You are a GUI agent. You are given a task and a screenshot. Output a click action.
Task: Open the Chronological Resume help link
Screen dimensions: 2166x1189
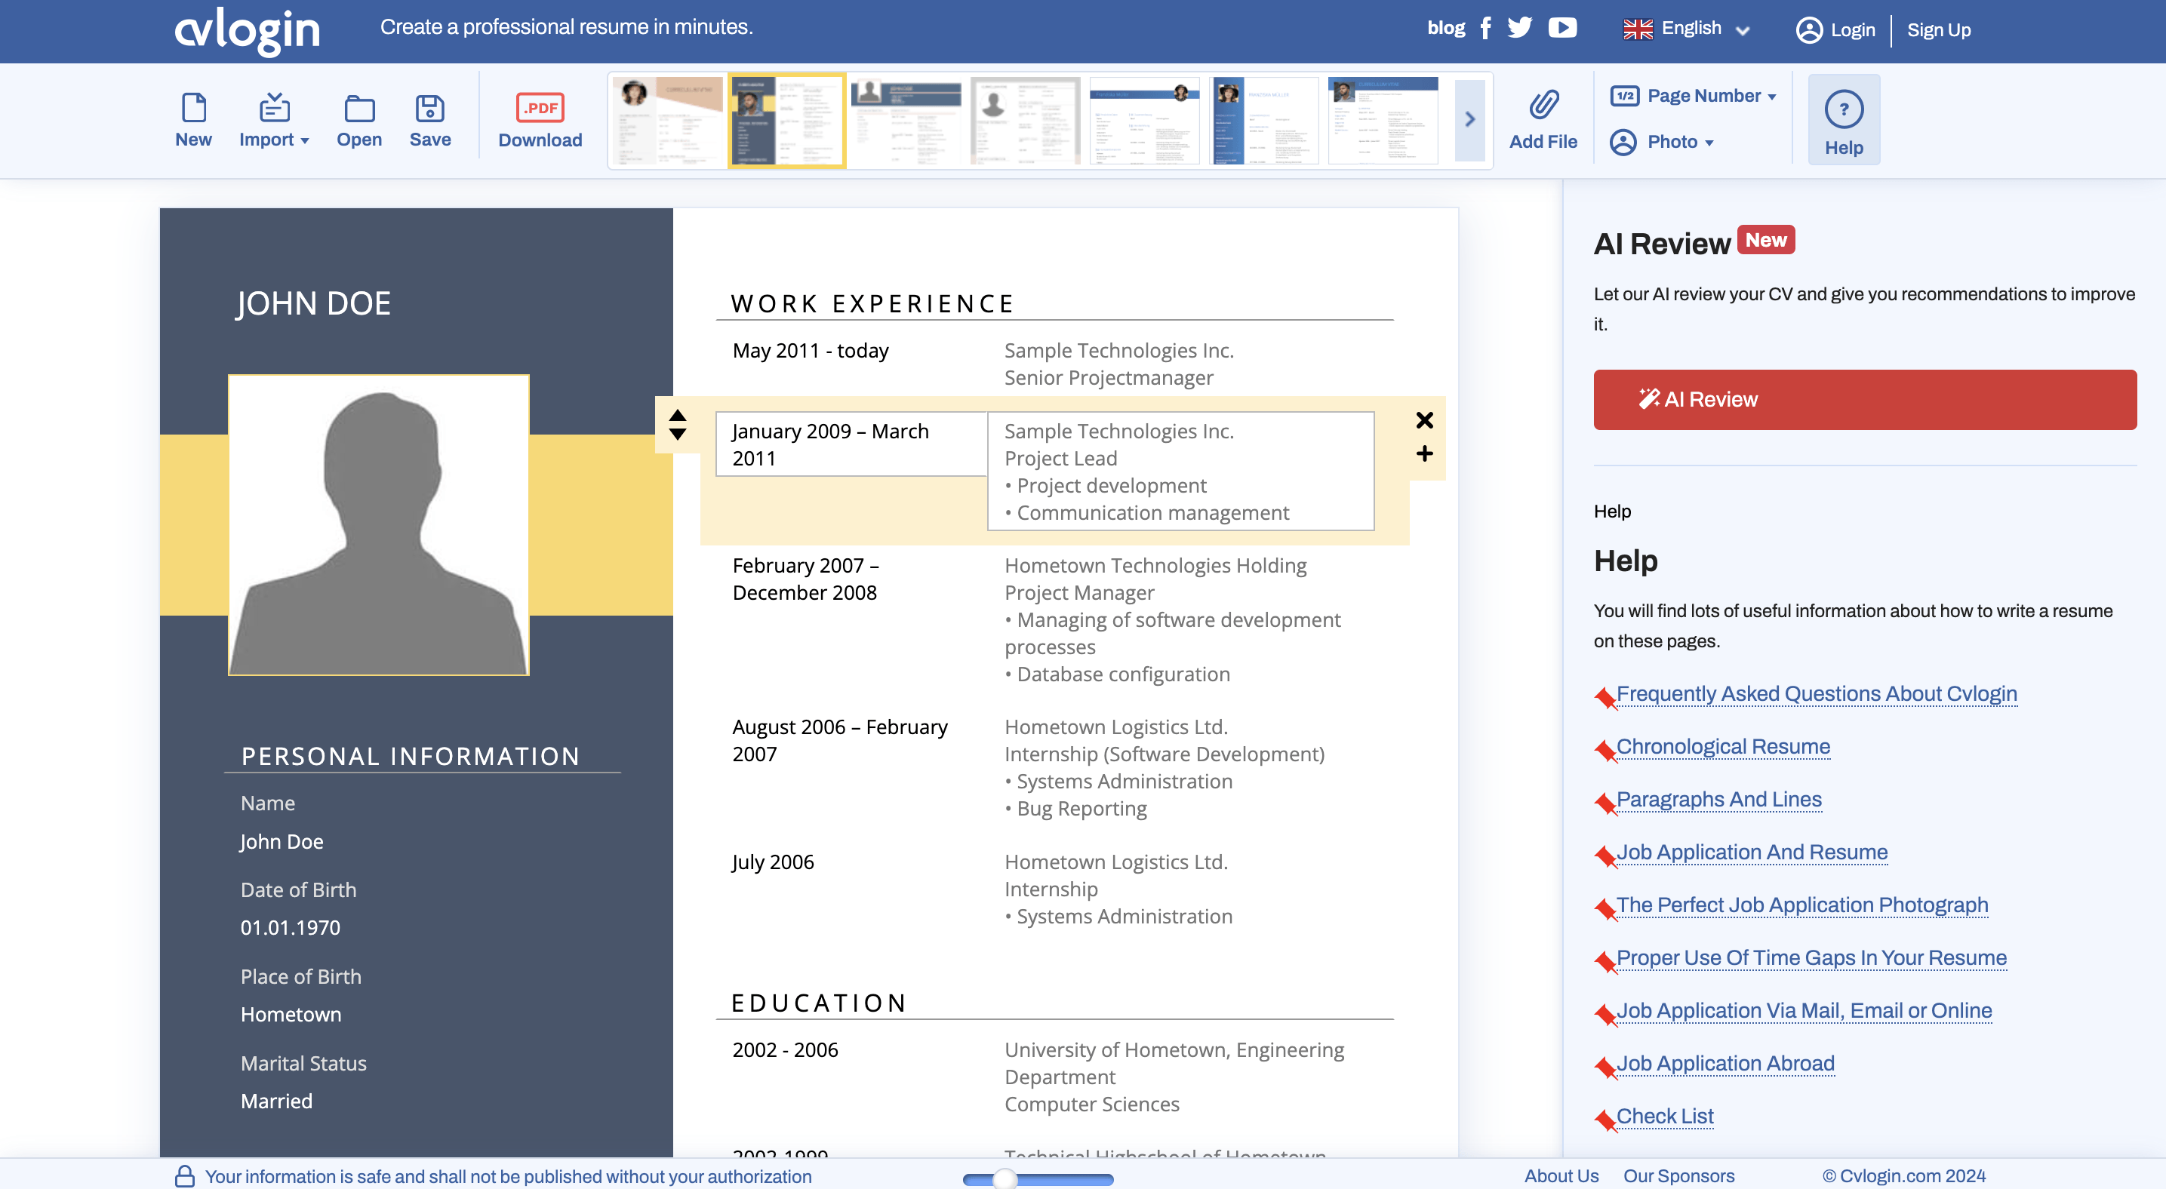(x=1722, y=746)
